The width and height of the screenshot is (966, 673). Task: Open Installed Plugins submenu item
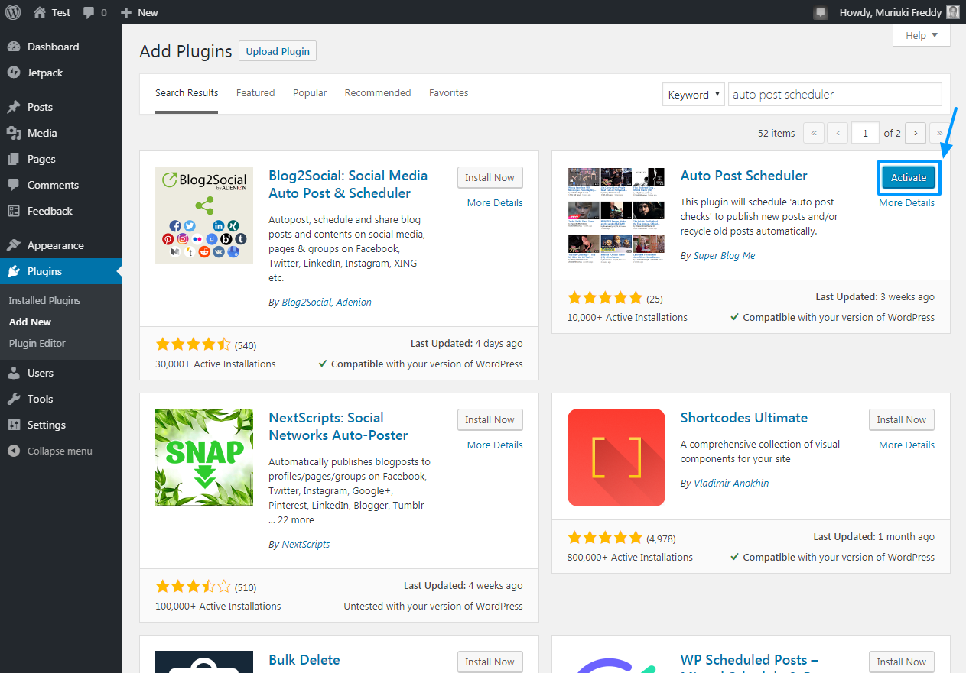click(44, 300)
